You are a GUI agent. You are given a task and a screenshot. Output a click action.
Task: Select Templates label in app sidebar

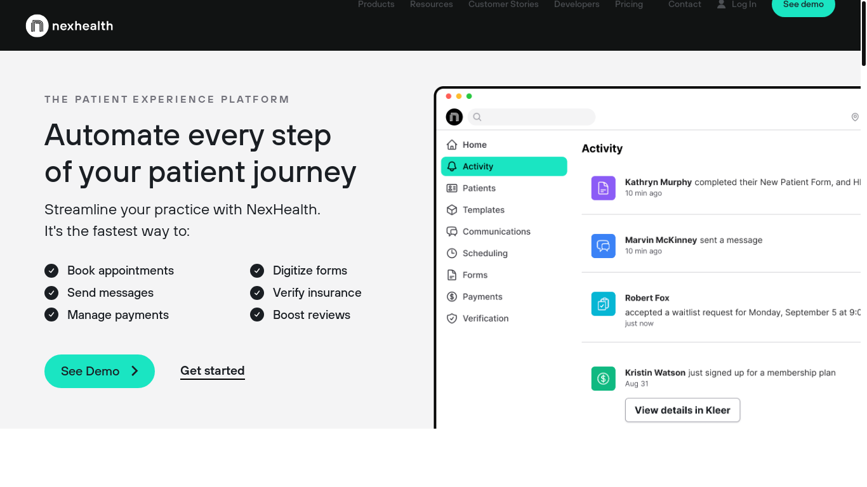[484, 210]
